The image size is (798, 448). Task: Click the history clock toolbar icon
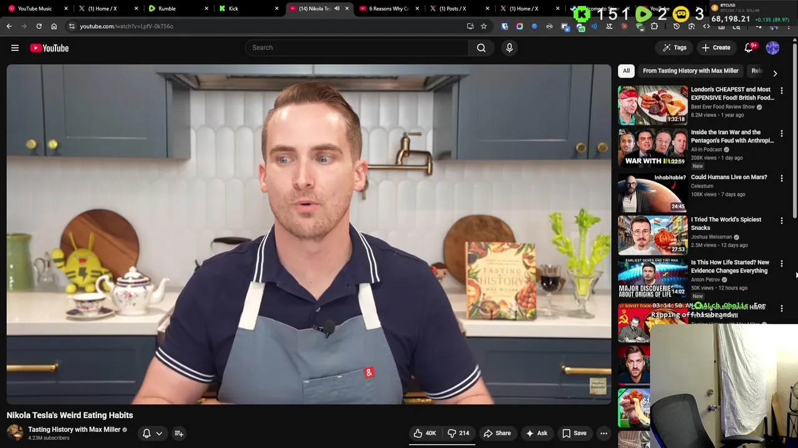[676, 26]
